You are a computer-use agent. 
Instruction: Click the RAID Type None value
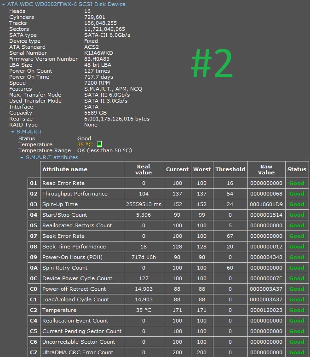click(x=91, y=125)
